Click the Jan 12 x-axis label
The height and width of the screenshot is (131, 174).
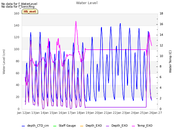[21, 113]
